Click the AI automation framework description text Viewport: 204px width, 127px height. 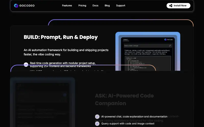pyautogui.click(x=66, y=52)
